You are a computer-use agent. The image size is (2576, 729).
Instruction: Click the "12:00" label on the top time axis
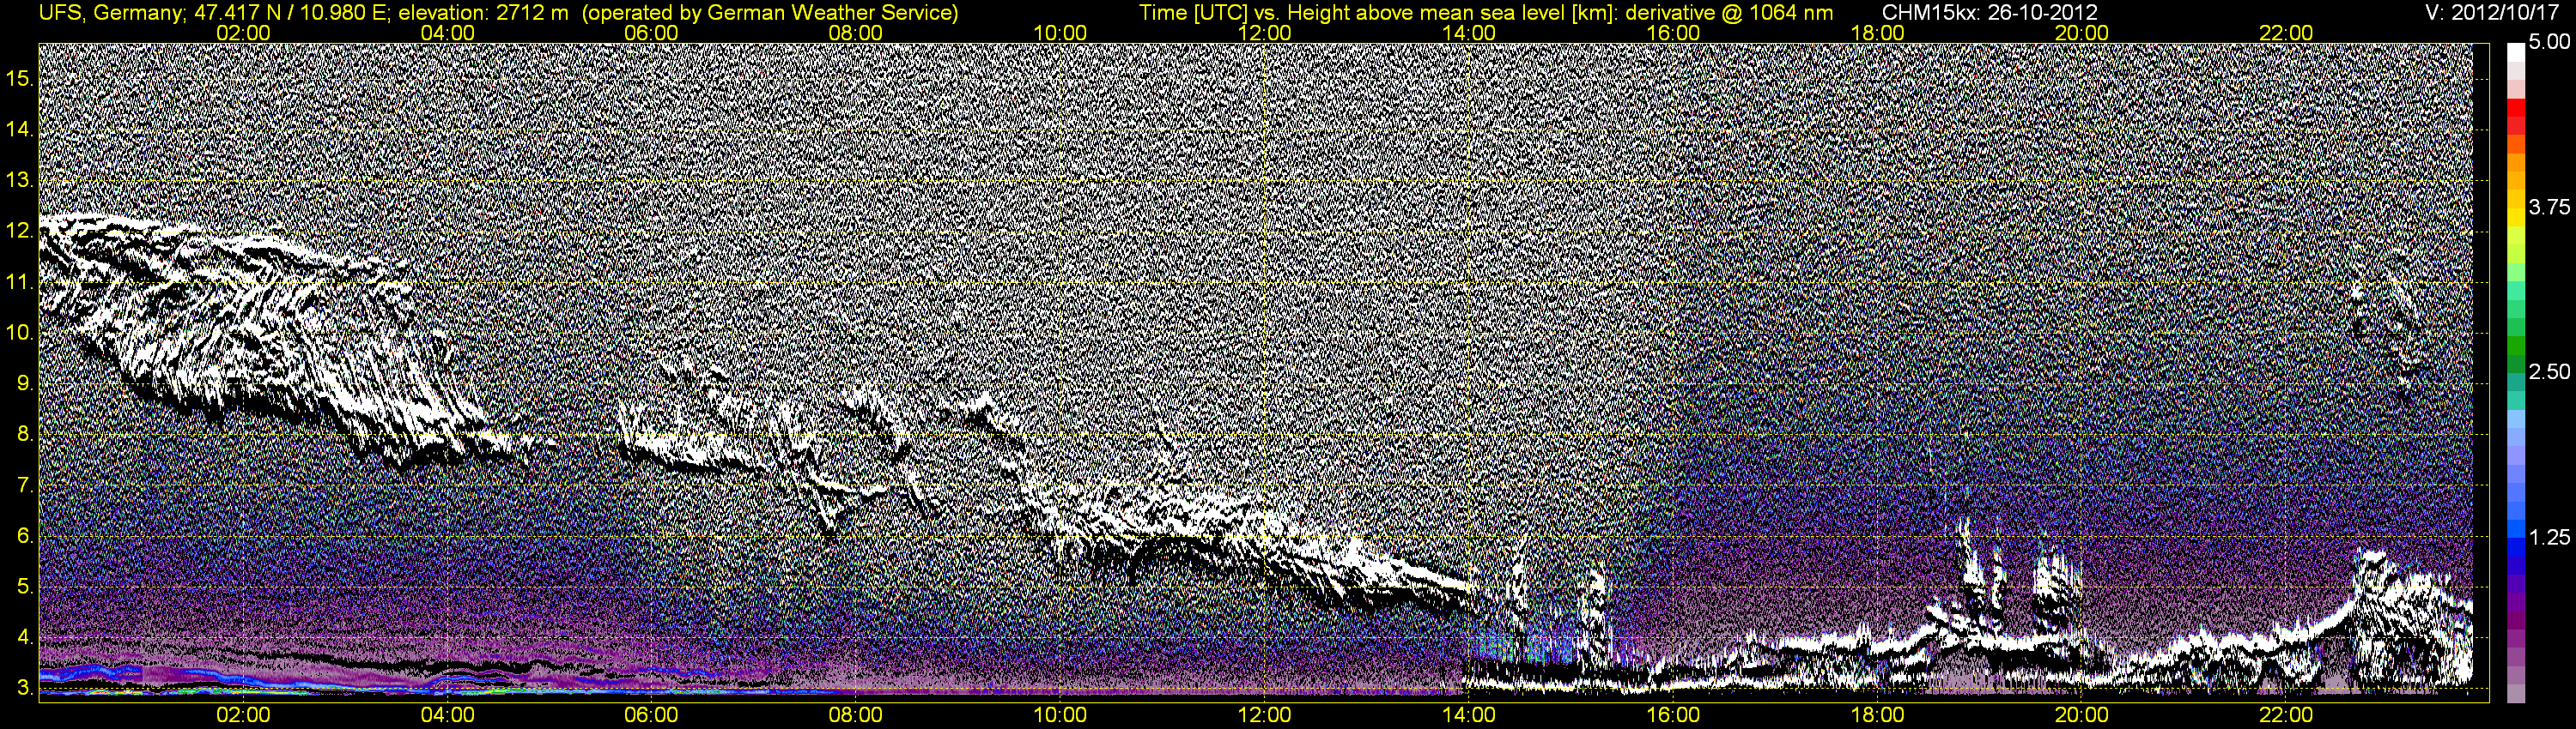(x=1264, y=33)
